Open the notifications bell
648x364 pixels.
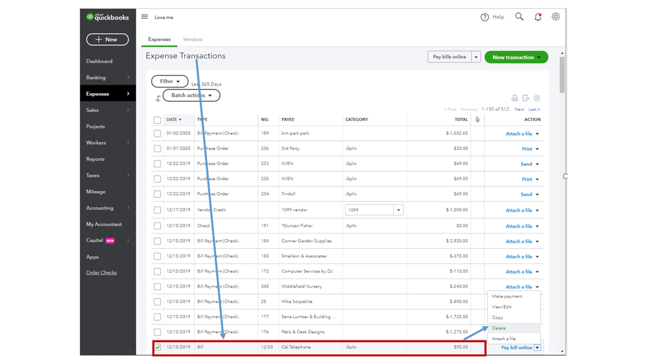coord(538,17)
